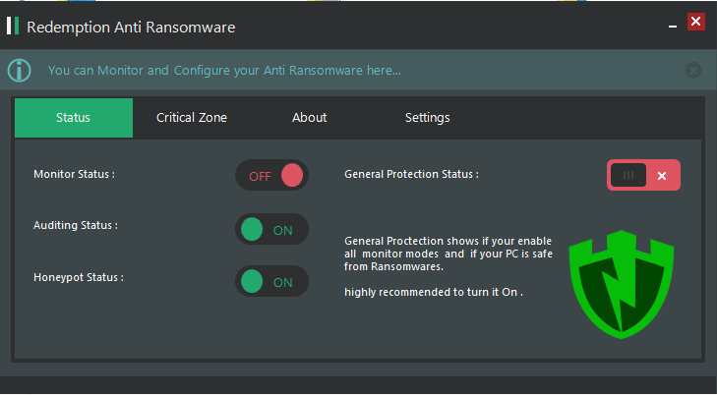
Task: Turn on the Monitor Status switch
Action: pos(271,175)
